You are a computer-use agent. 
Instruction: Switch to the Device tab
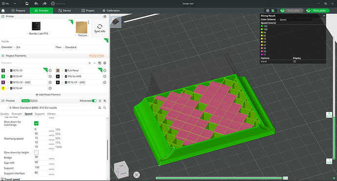pyautogui.click(x=64, y=11)
